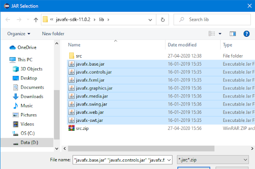Click the navigation pane scroll down arrow

[x=57, y=149]
